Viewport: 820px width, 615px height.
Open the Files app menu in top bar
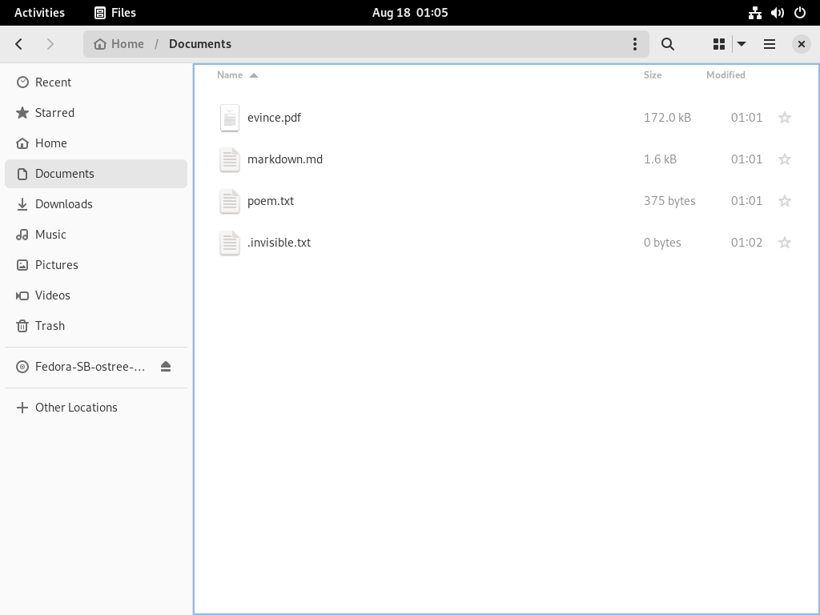coord(115,13)
